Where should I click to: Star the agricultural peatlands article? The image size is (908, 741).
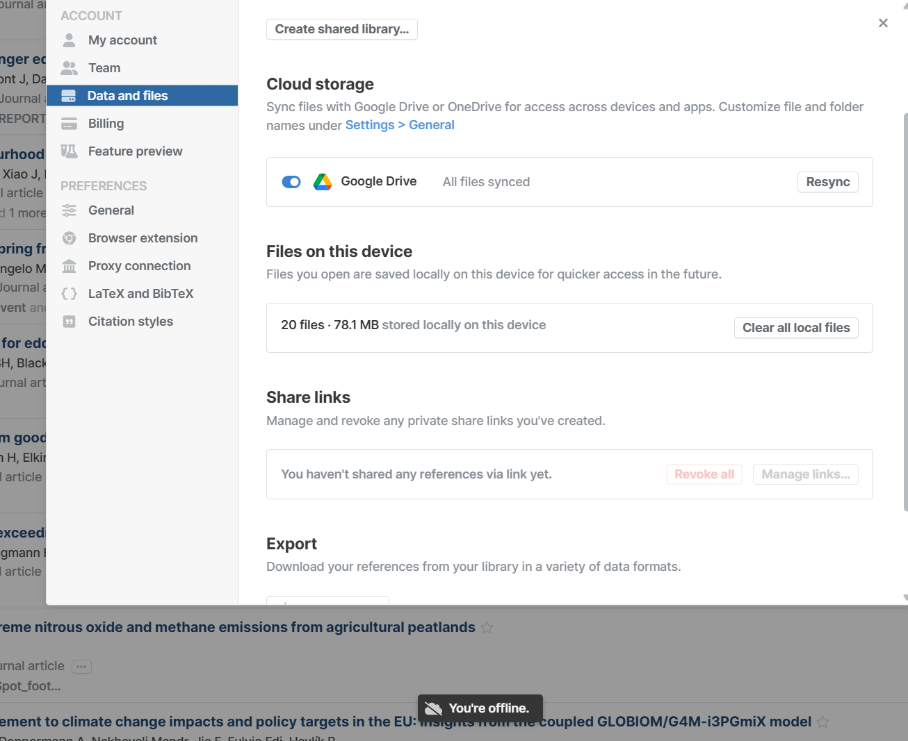487,628
